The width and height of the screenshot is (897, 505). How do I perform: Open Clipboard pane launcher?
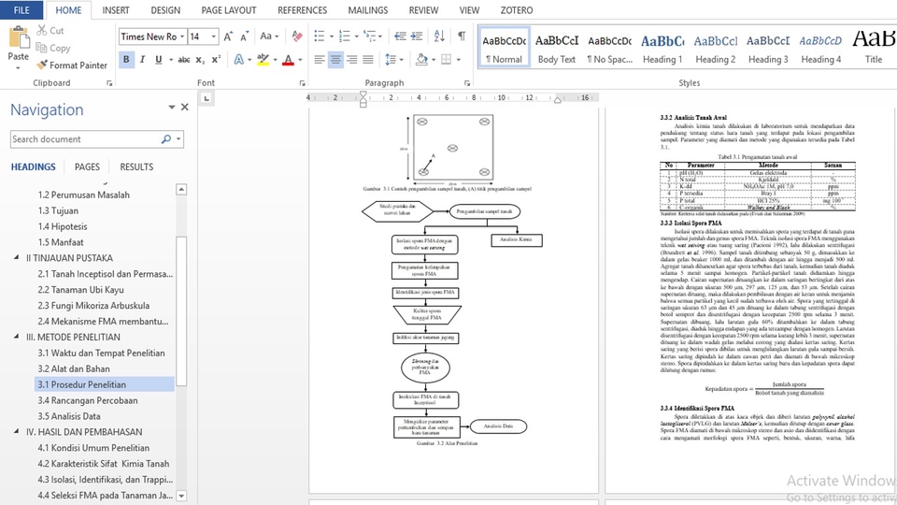(x=109, y=83)
